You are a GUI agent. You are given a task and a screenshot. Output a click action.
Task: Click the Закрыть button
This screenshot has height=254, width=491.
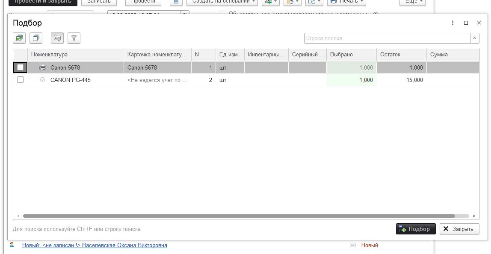click(x=459, y=229)
